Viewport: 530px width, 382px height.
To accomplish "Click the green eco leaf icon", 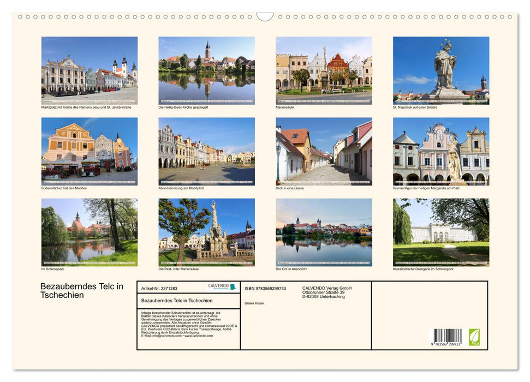I will [474, 337].
